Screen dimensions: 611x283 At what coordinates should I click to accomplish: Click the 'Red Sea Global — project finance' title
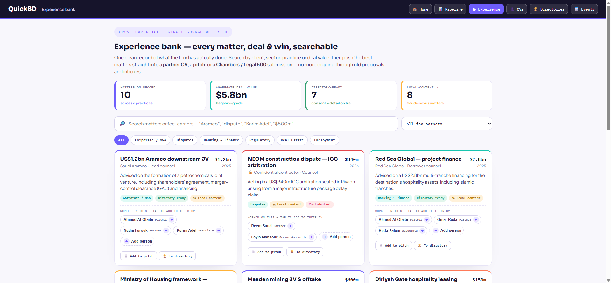pos(418,159)
